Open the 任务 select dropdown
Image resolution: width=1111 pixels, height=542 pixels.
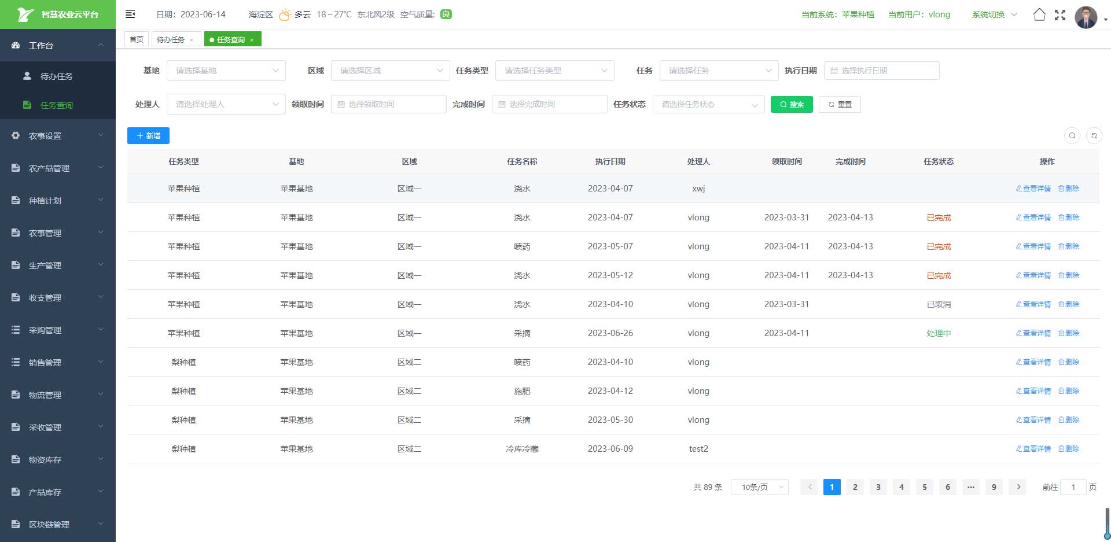click(x=719, y=71)
